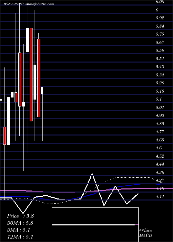This screenshot has width=173, height=242.
Task: Click the 6.08 price axis label
Action: point(160,2)
